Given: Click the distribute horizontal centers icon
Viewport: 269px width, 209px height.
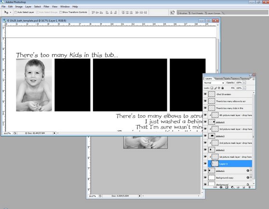Looking at the screenshot, I should coord(141,13).
